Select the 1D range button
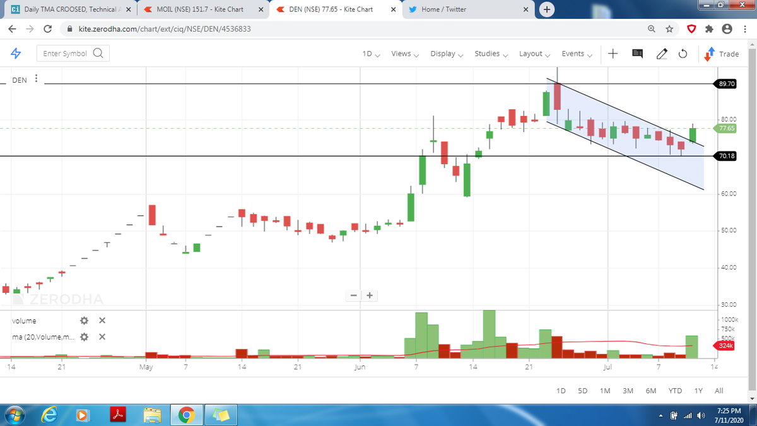 561,391
